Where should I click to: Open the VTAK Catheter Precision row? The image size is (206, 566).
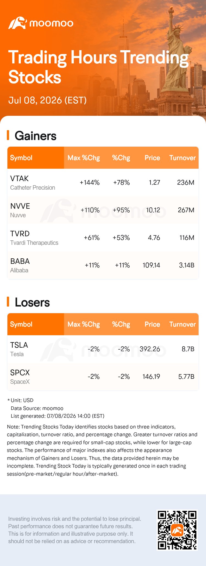point(103,183)
